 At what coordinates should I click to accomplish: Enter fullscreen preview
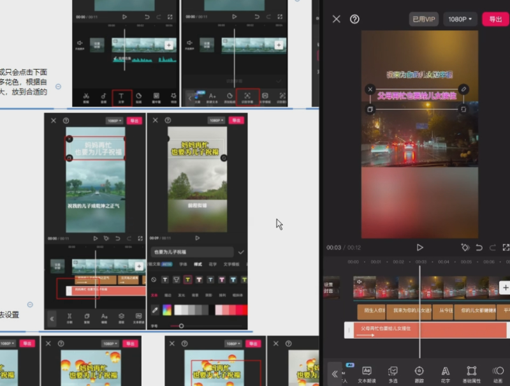click(x=506, y=248)
